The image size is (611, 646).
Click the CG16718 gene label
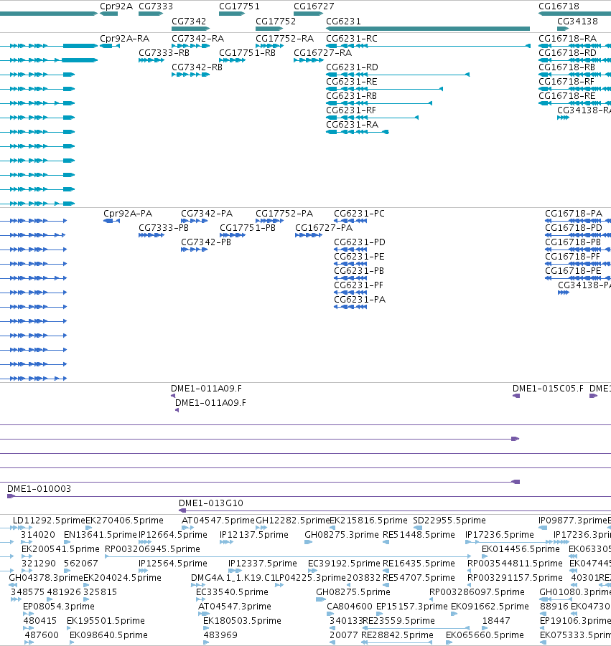[x=559, y=6]
